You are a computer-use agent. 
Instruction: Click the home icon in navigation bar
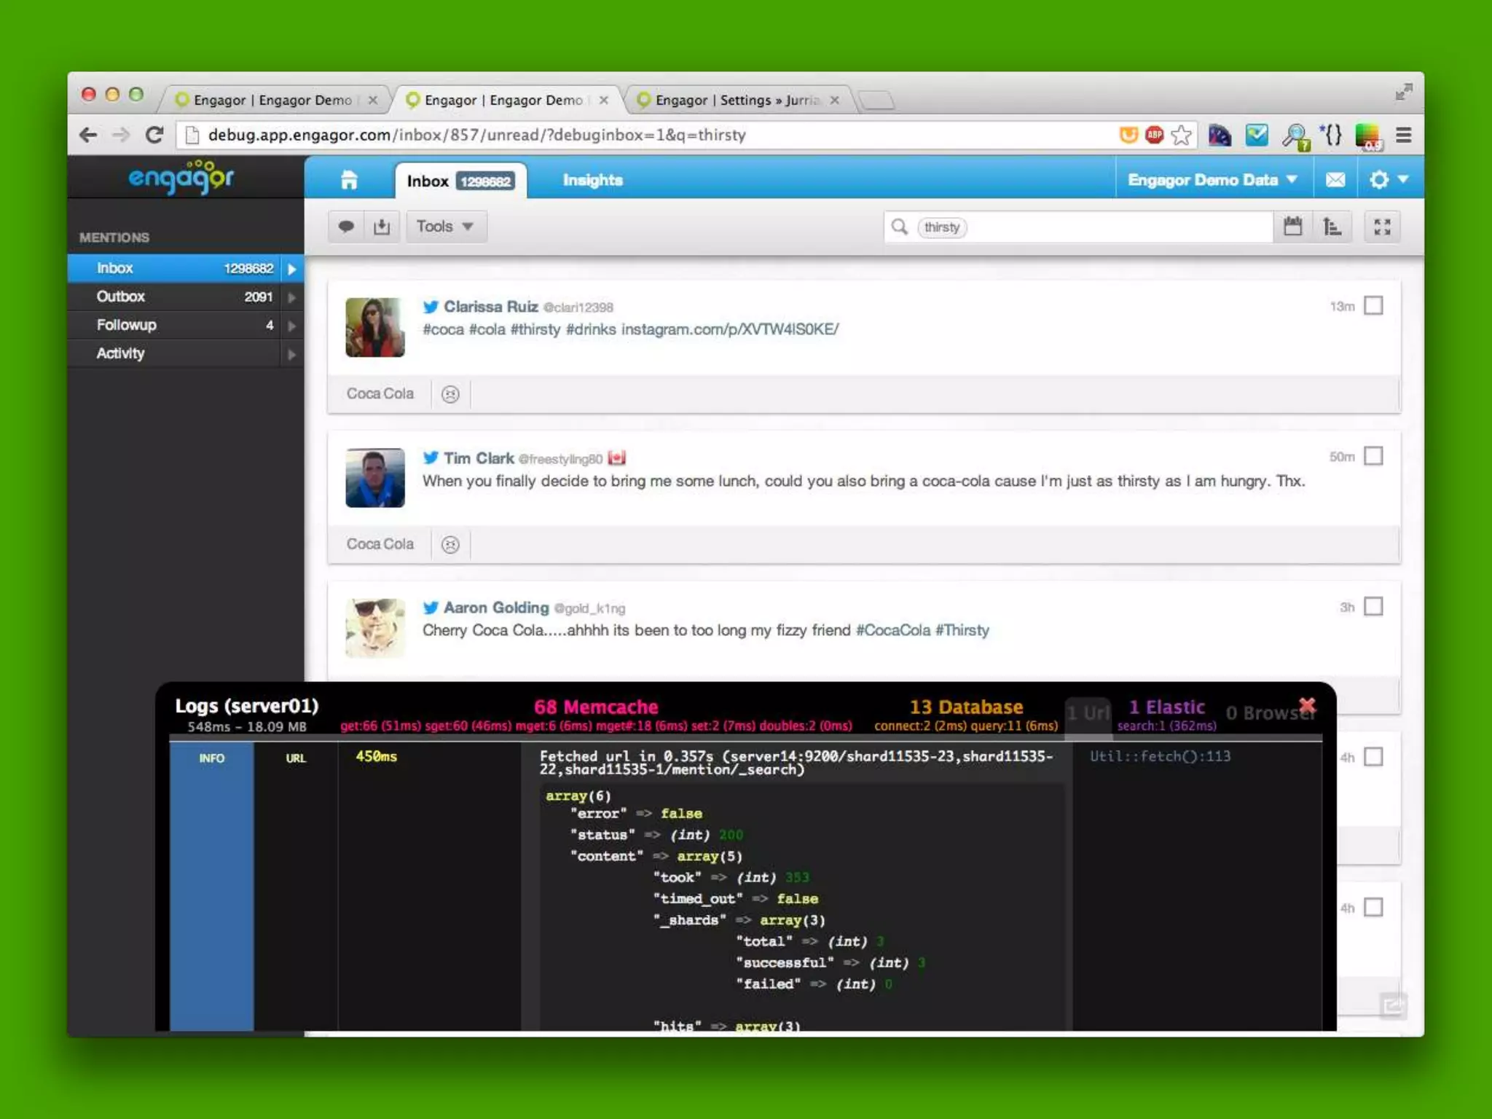coord(349,180)
